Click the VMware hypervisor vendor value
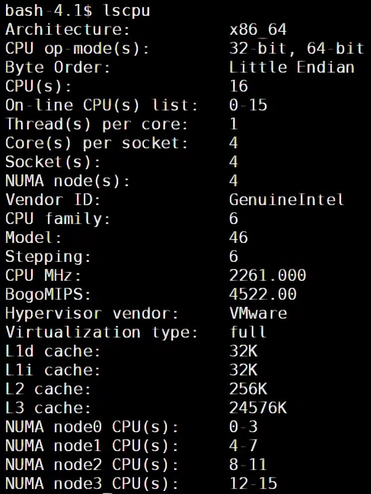 (x=258, y=313)
